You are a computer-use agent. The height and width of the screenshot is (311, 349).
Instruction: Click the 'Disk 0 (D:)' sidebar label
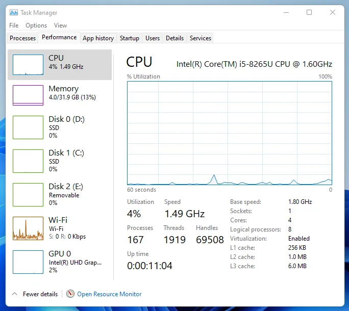pyautogui.click(x=66, y=119)
